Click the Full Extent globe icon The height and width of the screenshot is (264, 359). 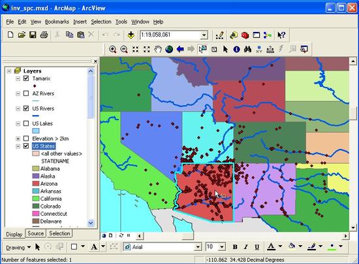pyautogui.click(x=169, y=49)
